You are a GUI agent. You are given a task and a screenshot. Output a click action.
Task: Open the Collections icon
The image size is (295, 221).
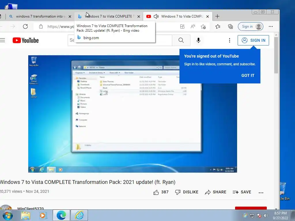(230, 26)
